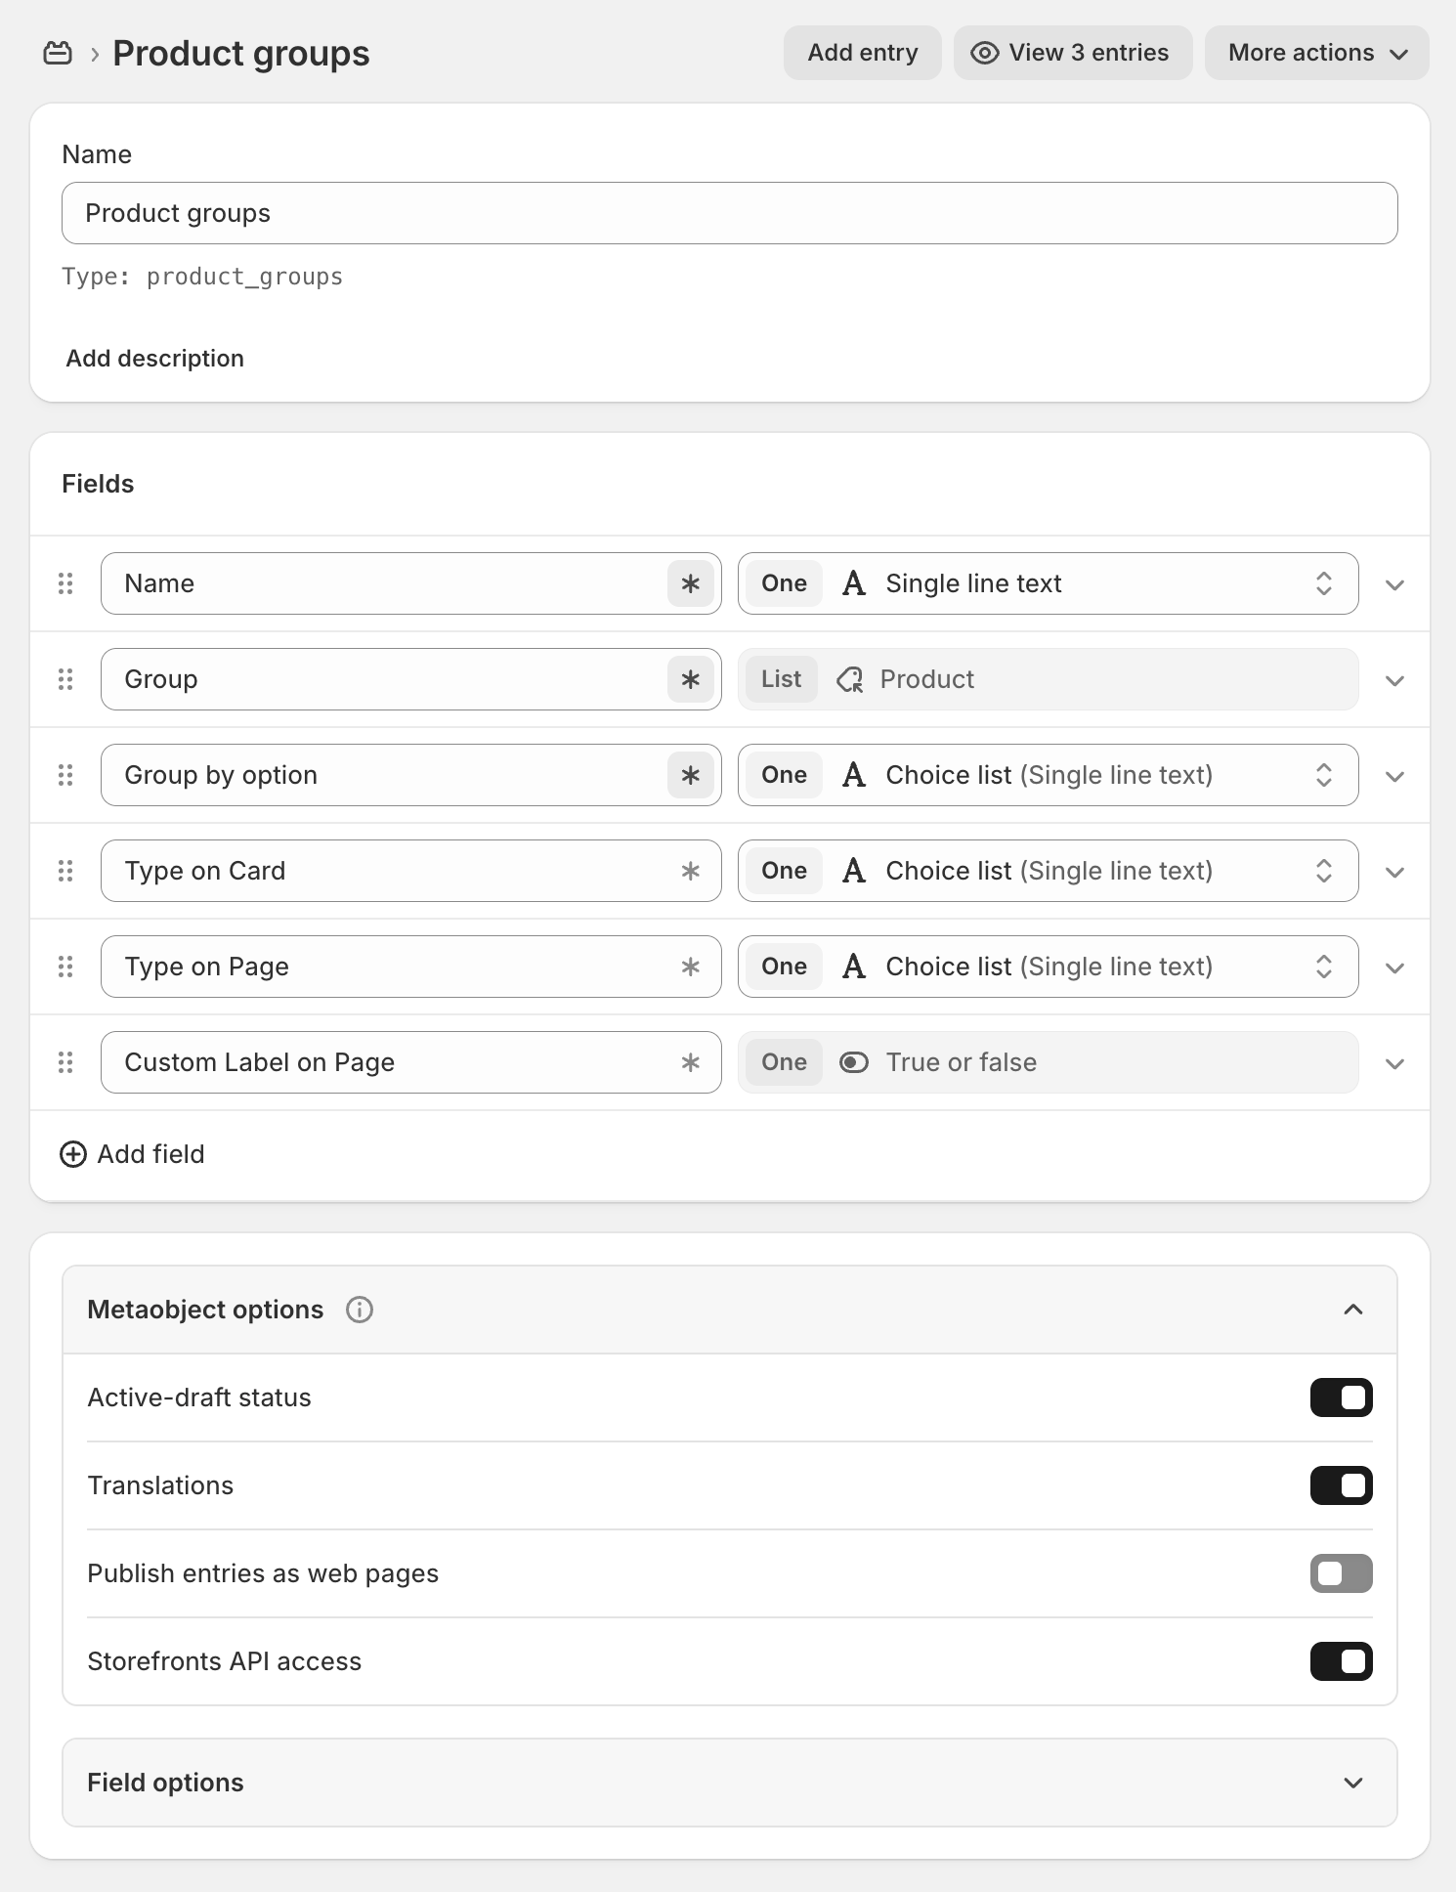Image resolution: width=1456 pixels, height=1892 pixels.
Task: Click the metaobject Name input field
Action: coord(729,213)
